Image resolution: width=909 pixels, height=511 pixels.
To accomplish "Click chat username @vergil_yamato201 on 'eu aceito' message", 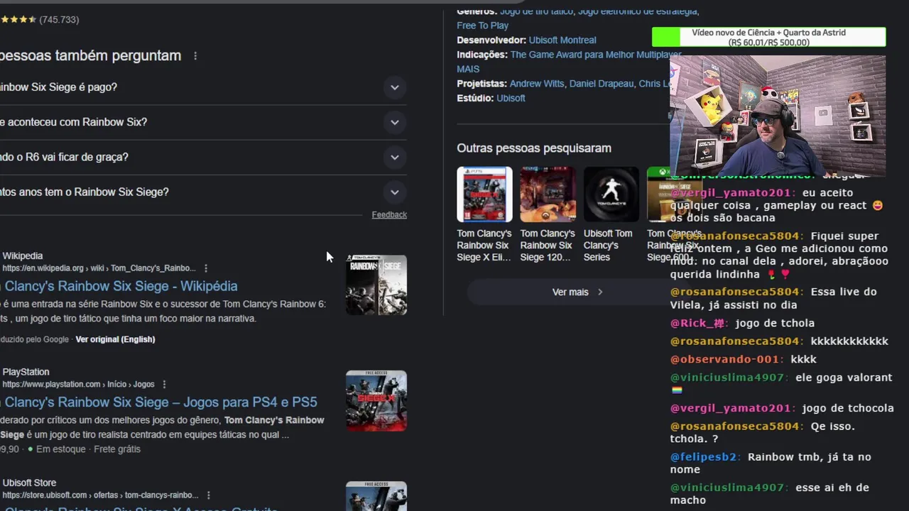I will pyautogui.click(x=730, y=192).
